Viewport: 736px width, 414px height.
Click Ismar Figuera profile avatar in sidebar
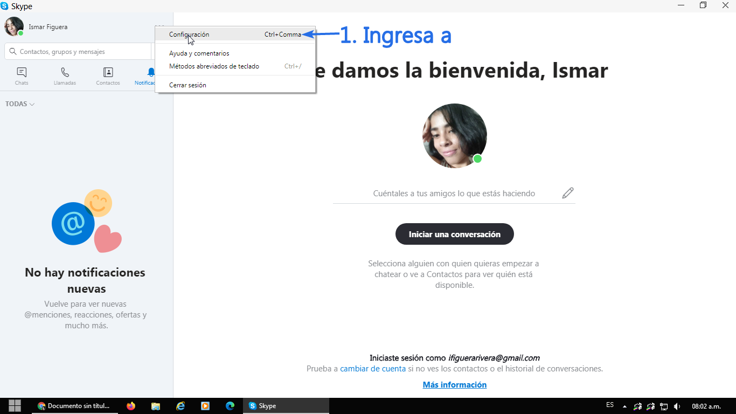(14, 26)
